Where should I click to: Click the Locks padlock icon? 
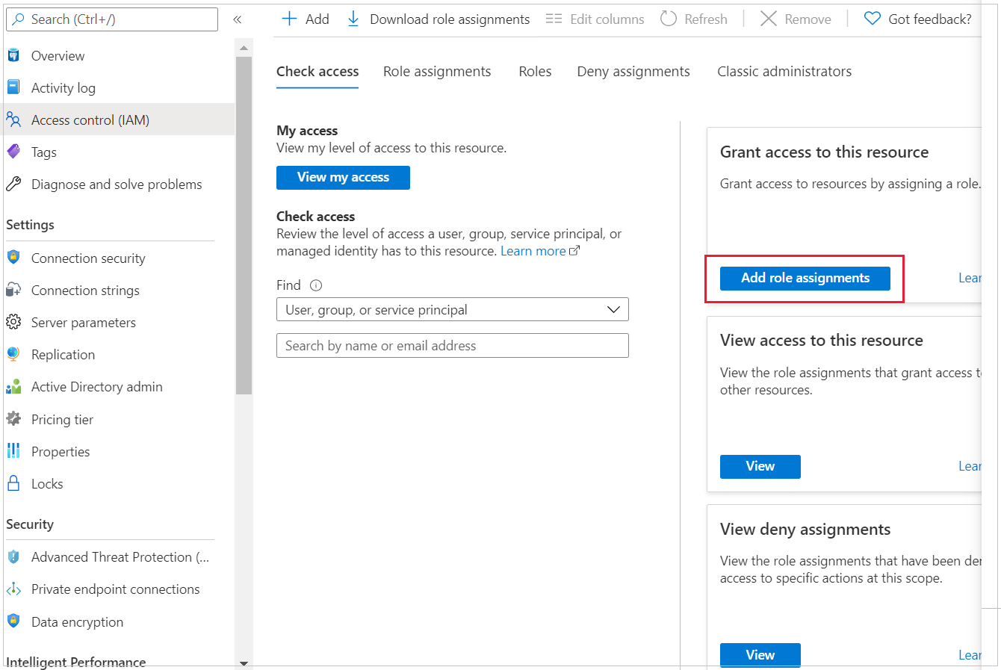click(x=13, y=483)
